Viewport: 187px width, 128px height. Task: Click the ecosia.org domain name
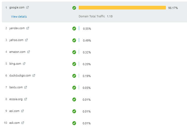(16, 99)
